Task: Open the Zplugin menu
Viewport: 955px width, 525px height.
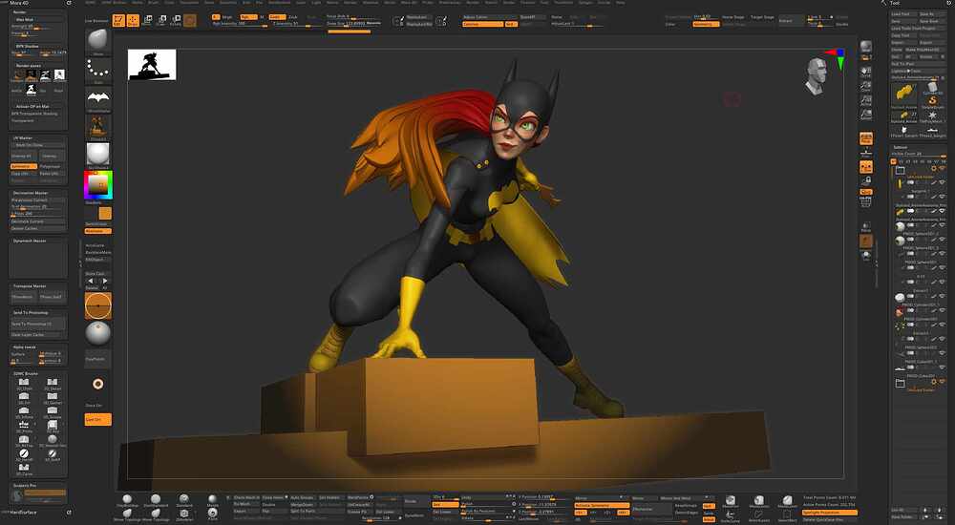Action: point(585,3)
